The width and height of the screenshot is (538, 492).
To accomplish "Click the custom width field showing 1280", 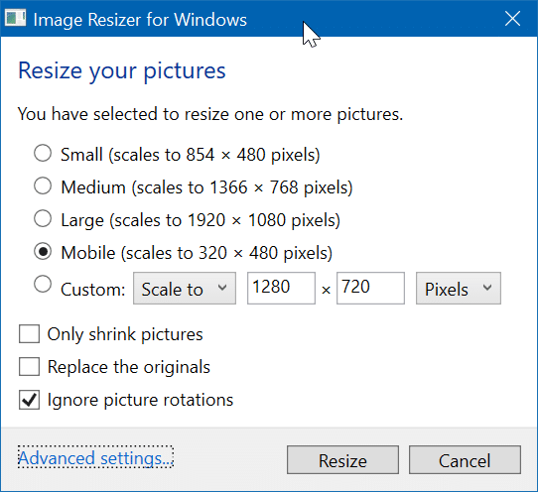I will (281, 289).
